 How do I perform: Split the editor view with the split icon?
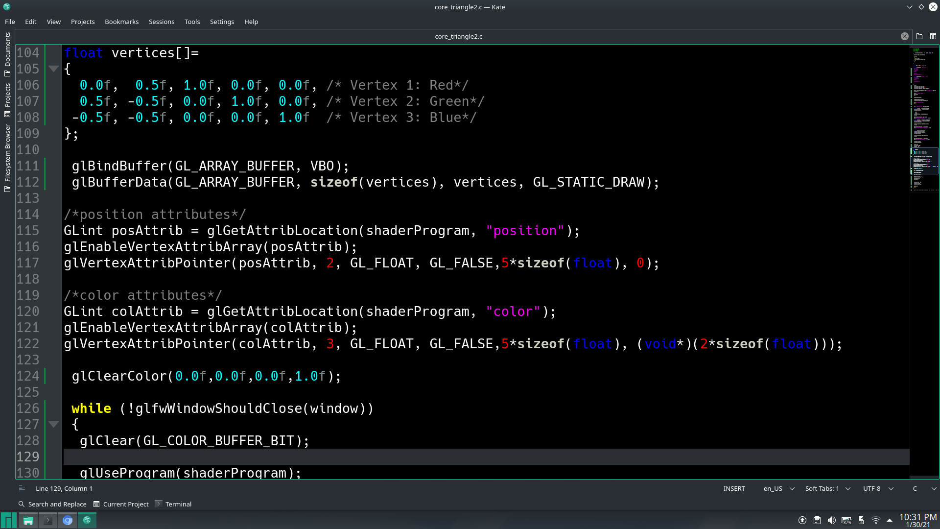(x=933, y=36)
